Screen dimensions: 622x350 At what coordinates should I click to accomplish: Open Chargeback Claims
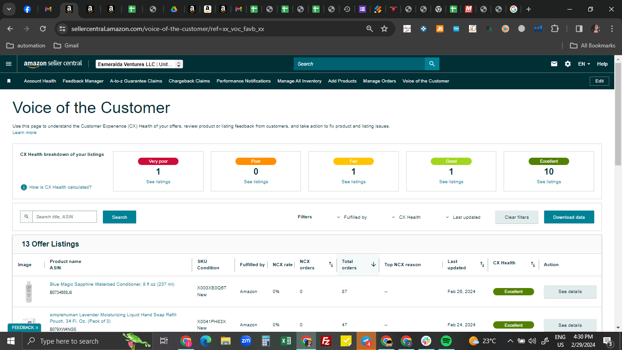[189, 81]
